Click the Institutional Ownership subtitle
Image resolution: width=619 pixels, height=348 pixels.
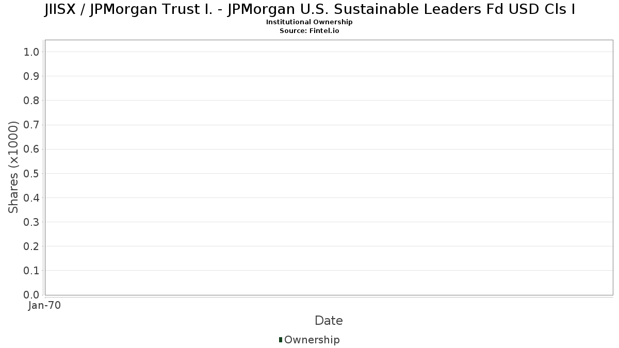tap(309, 22)
